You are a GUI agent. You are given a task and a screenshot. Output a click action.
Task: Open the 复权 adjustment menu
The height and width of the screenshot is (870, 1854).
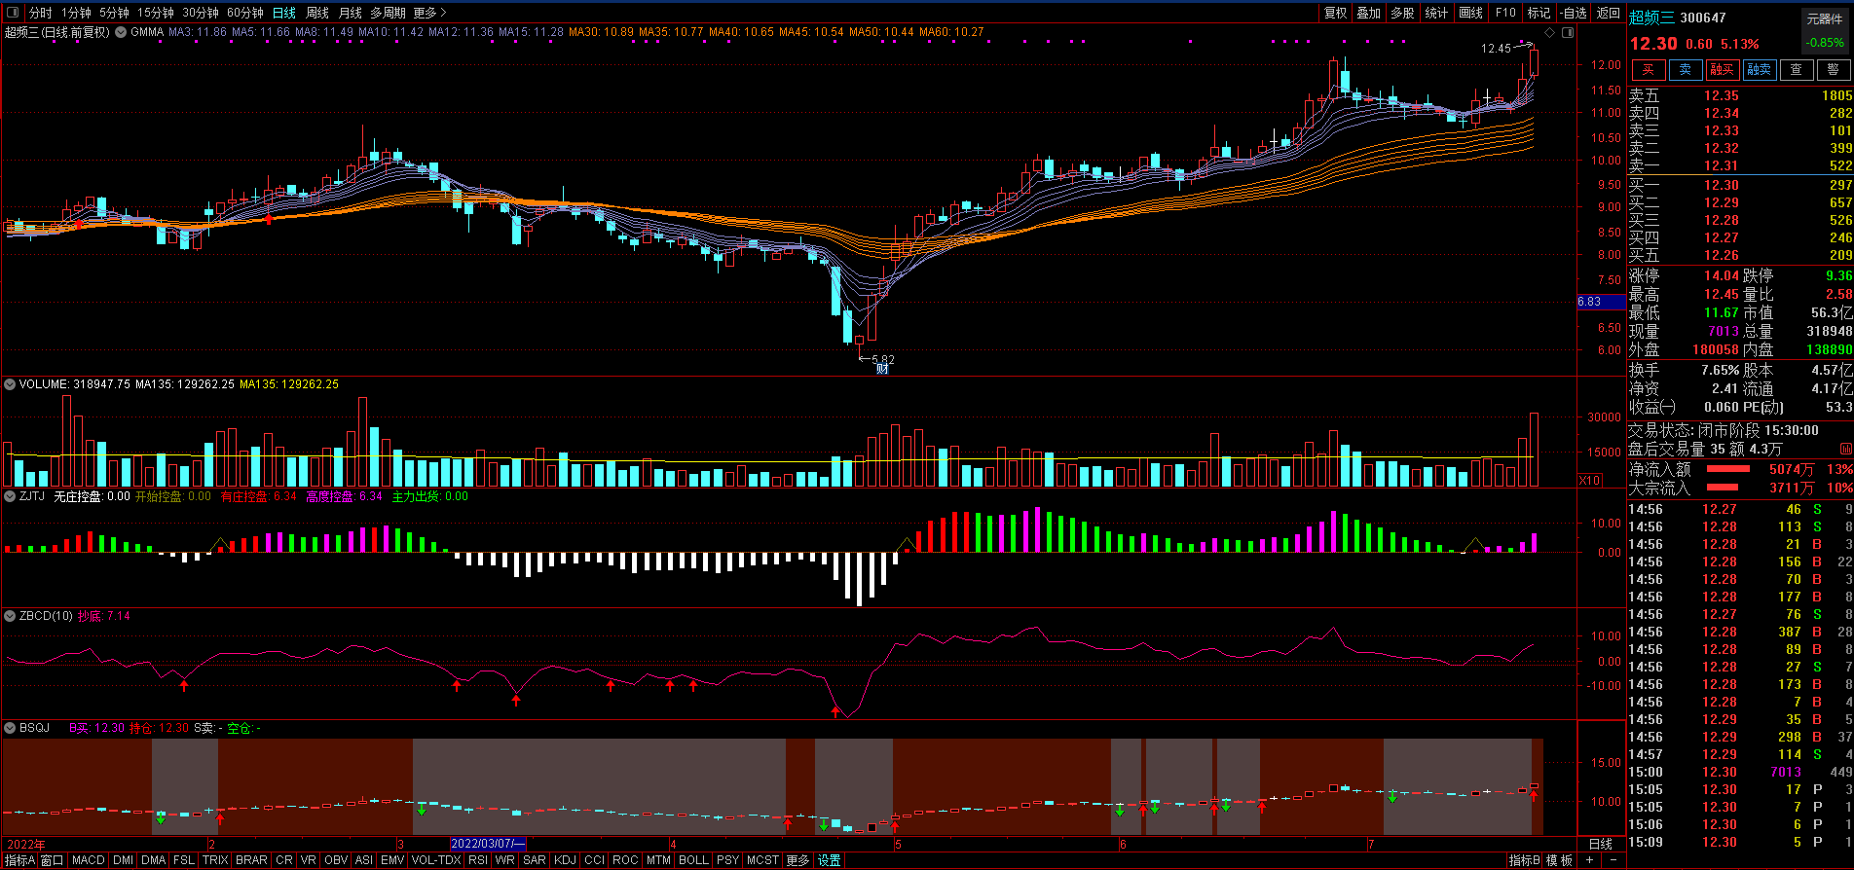(x=1336, y=13)
